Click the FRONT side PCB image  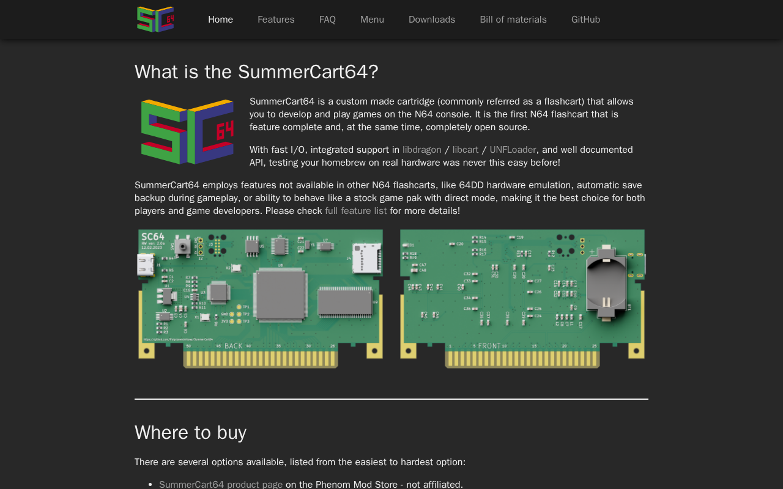click(x=522, y=298)
